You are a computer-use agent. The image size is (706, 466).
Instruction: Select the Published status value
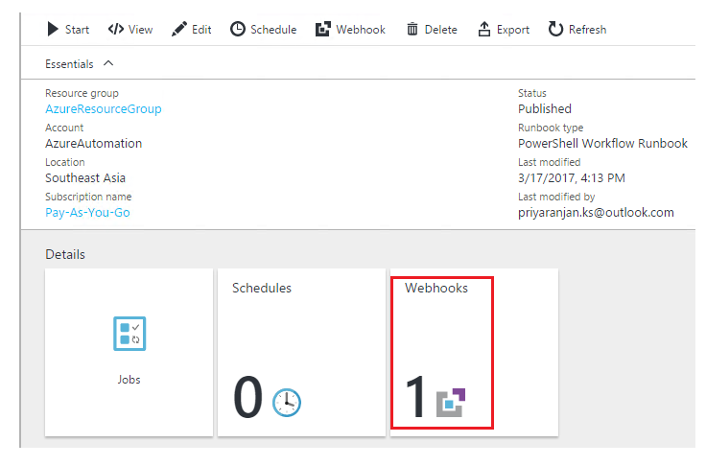click(545, 109)
